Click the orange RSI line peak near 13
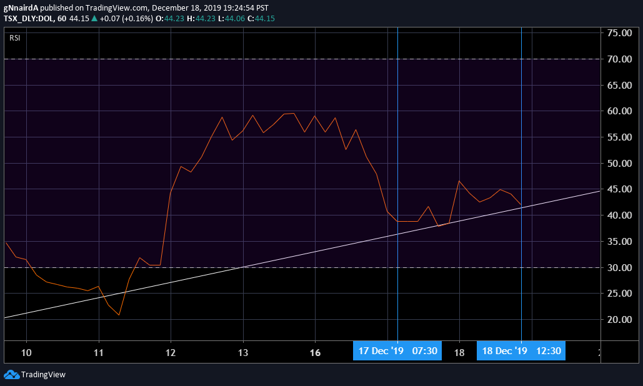 (x=253, y=115)
